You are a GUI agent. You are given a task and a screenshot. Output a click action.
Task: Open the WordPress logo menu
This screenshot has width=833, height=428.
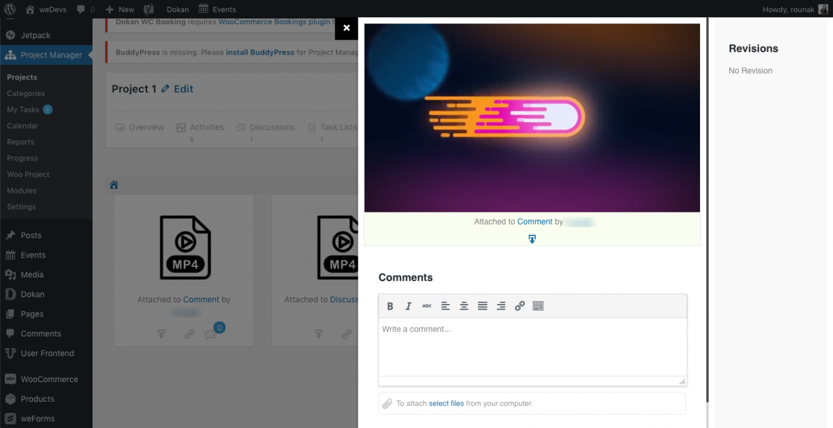[10, 9]
